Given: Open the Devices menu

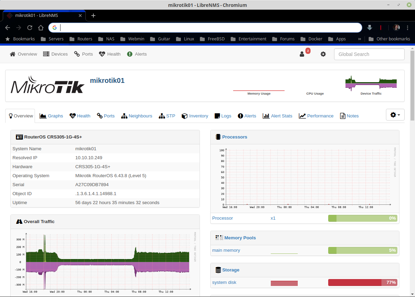Looking at the screenshot, I should 55,54.
